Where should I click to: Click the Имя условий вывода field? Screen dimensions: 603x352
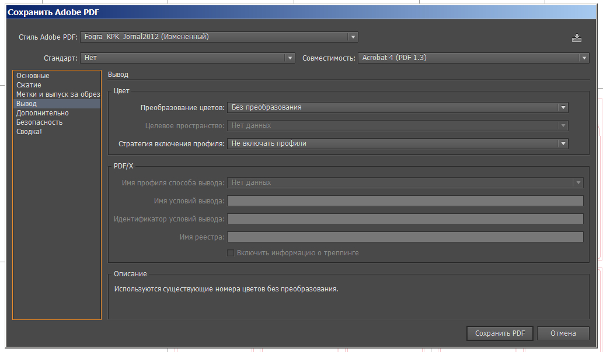tap(405, 200)
